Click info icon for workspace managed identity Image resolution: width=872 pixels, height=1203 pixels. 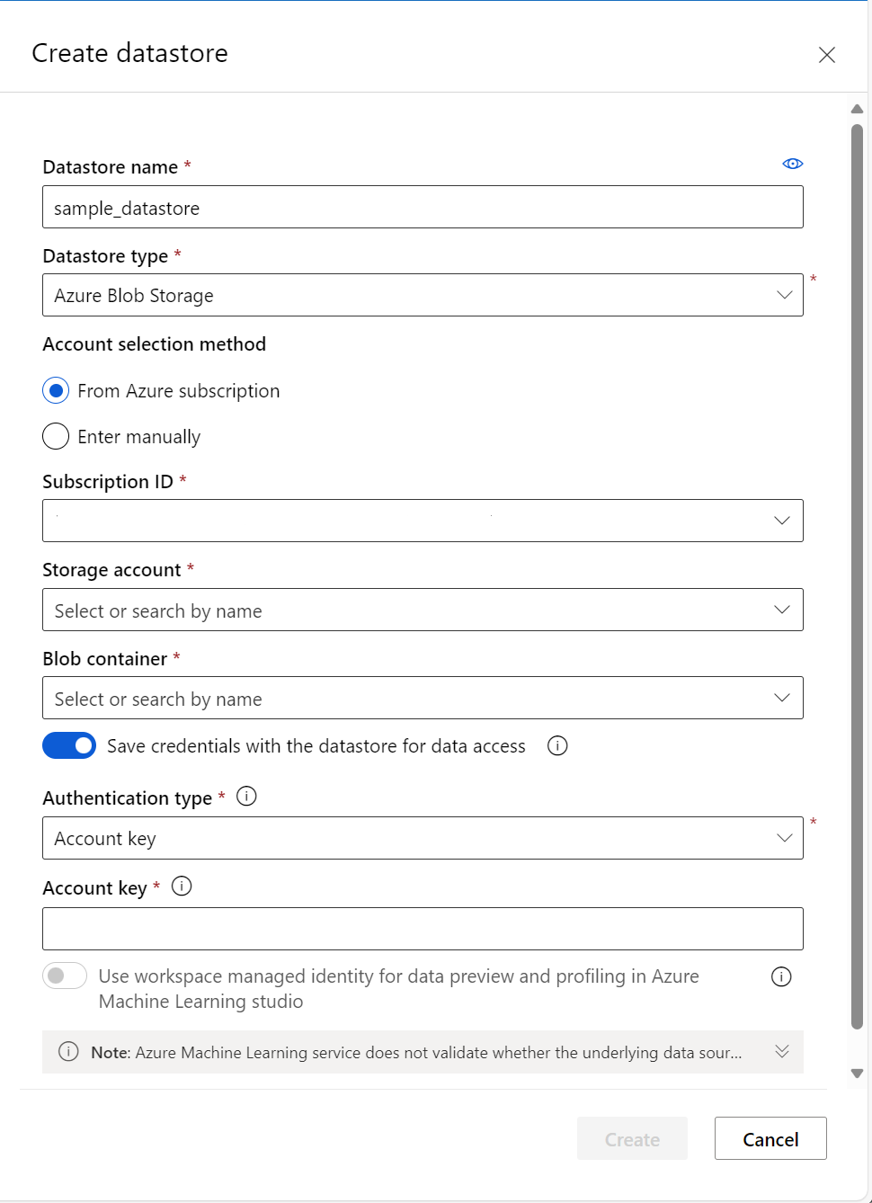click(x=781, y=976)
